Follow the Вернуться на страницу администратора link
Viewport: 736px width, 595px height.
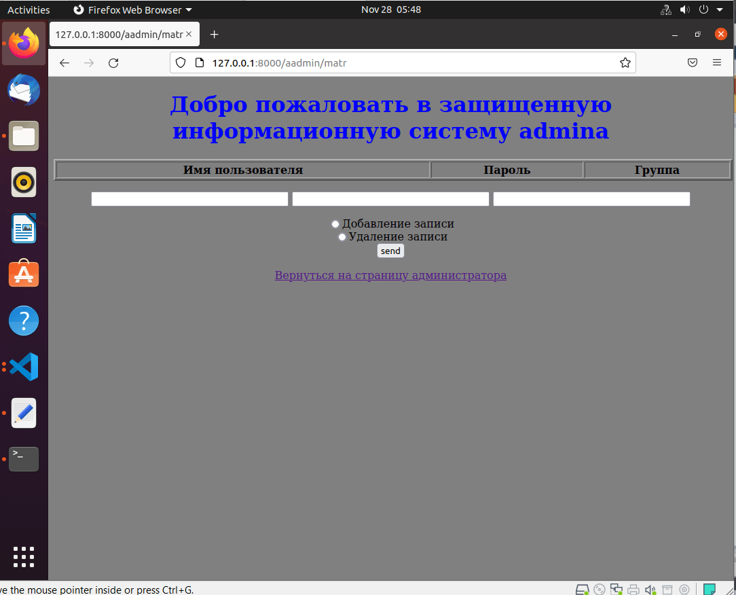(x=390, y=275)
